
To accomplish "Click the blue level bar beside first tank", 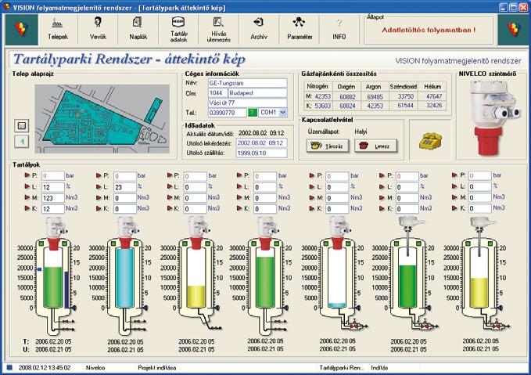I will click(66, 290).
